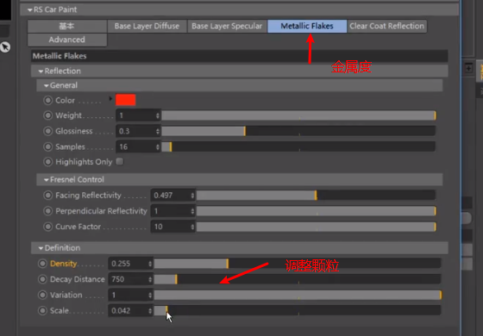Viewport: 483px width, 336px height.
Task: Collapse the Fresnel Control subgroup
Action: (x=47, y=180)
